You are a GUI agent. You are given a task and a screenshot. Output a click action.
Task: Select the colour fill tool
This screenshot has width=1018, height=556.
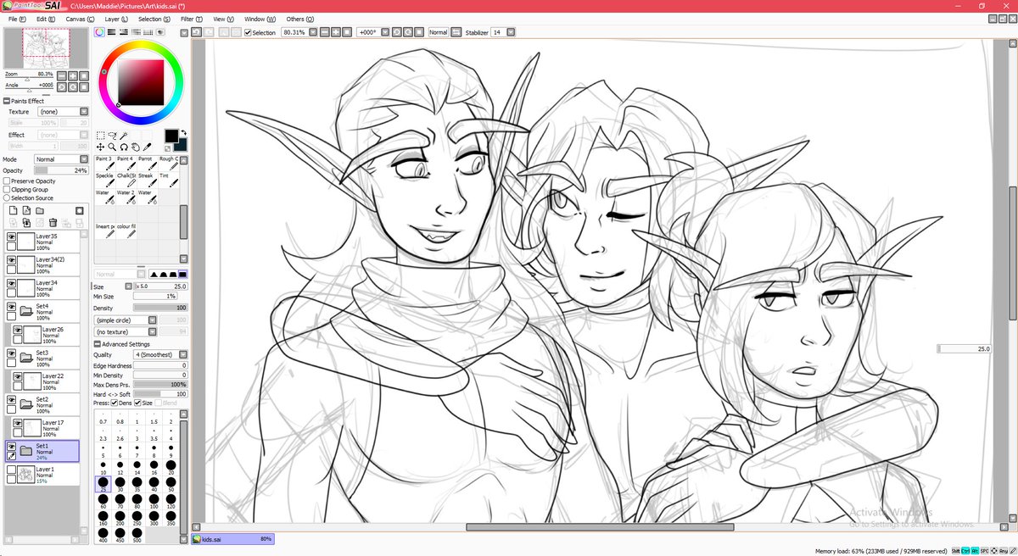125,231
